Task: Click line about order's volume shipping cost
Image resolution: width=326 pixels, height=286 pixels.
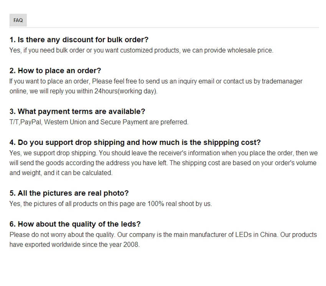Action: pos(163,163)
